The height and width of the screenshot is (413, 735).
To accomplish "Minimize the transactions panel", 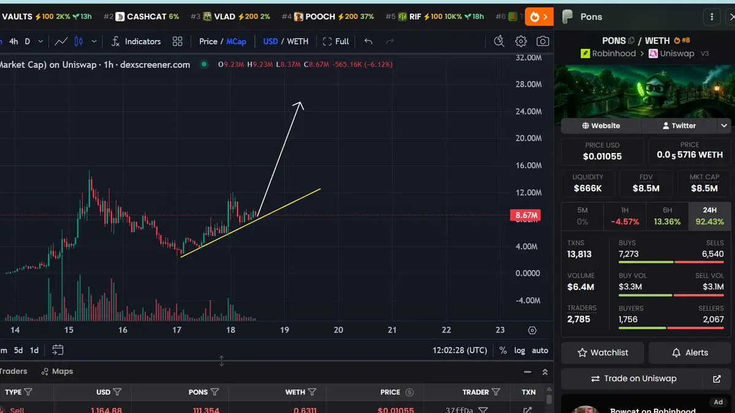I will [527, 372].
